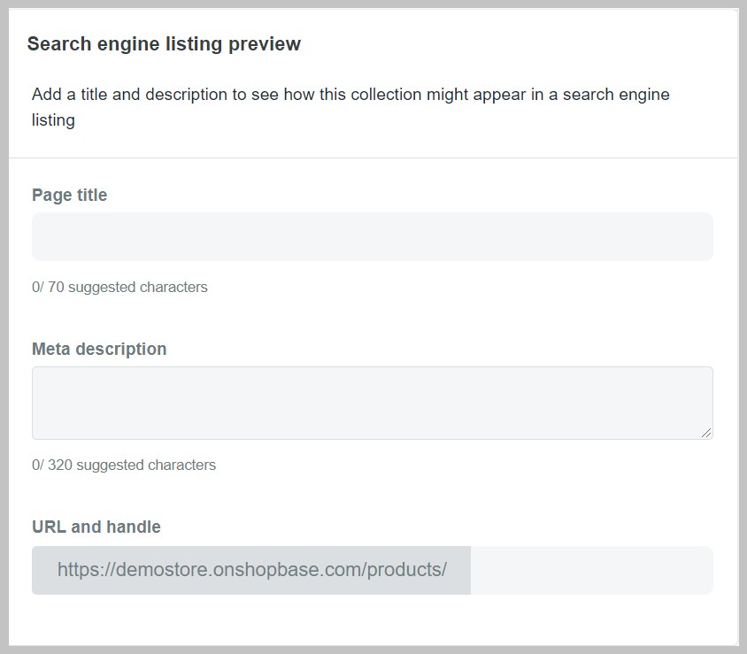Click the divider line below helper text
Screen dimensions: 747x654
click(372, 158)
